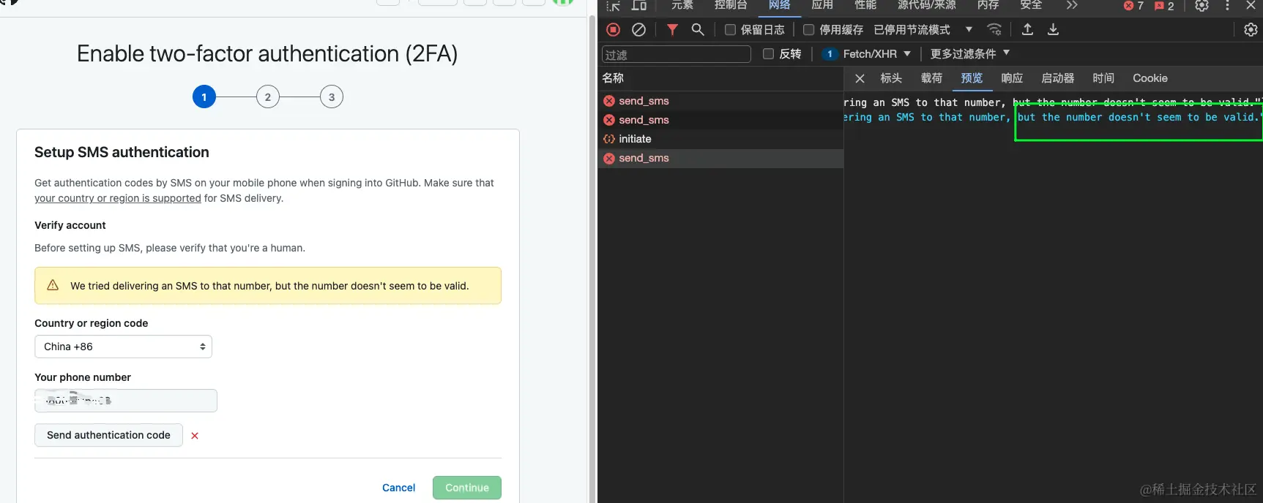Close the request details pane X

pyautogui.click(x=860, y=78)
